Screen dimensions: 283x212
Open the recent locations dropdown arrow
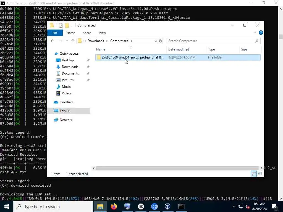click(x=67, y=41)
